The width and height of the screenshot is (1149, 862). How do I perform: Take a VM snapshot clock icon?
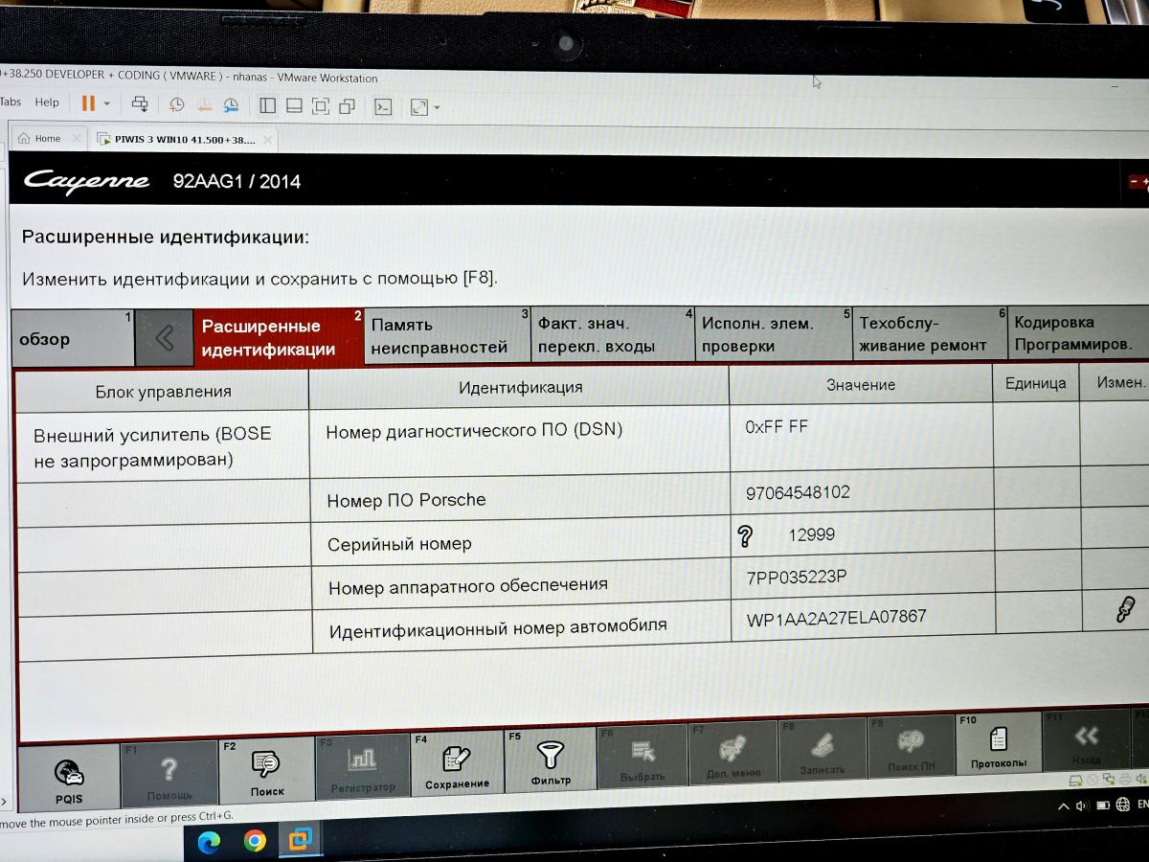177,105
